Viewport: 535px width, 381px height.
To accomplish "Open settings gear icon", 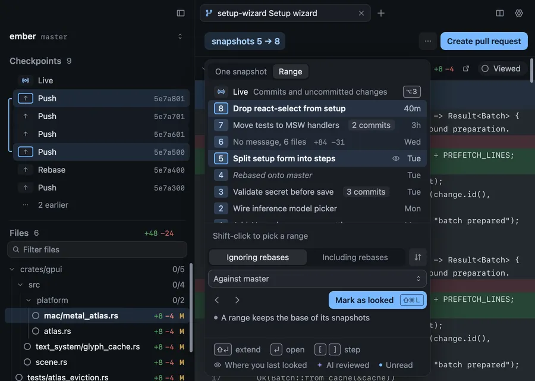I will tap(519, 13).
